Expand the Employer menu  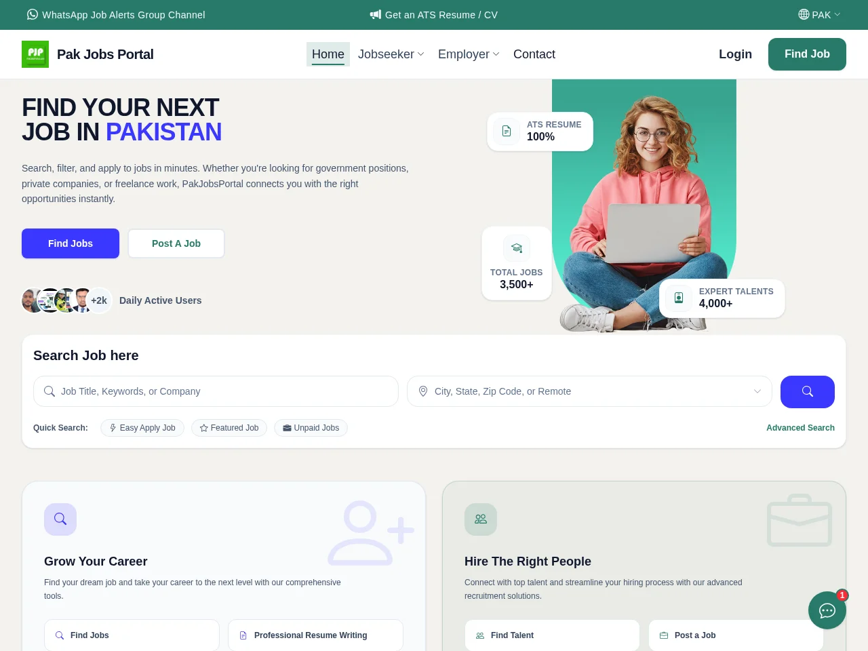click(469, 54)
